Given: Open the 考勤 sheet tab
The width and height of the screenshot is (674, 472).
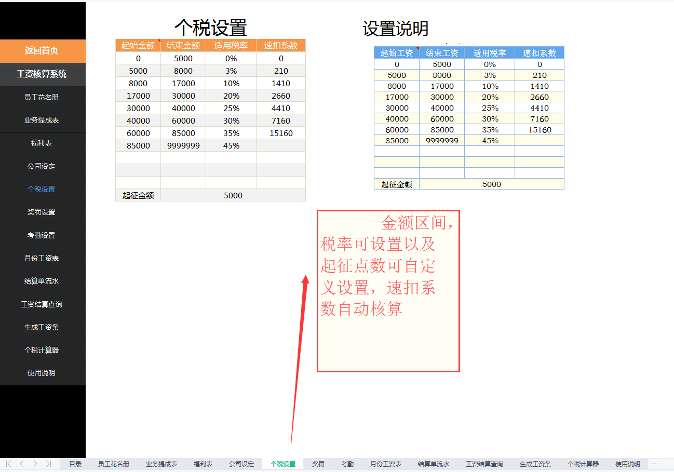Looking at the screenshot, I should pyautogui.click(x=347, y=464).
